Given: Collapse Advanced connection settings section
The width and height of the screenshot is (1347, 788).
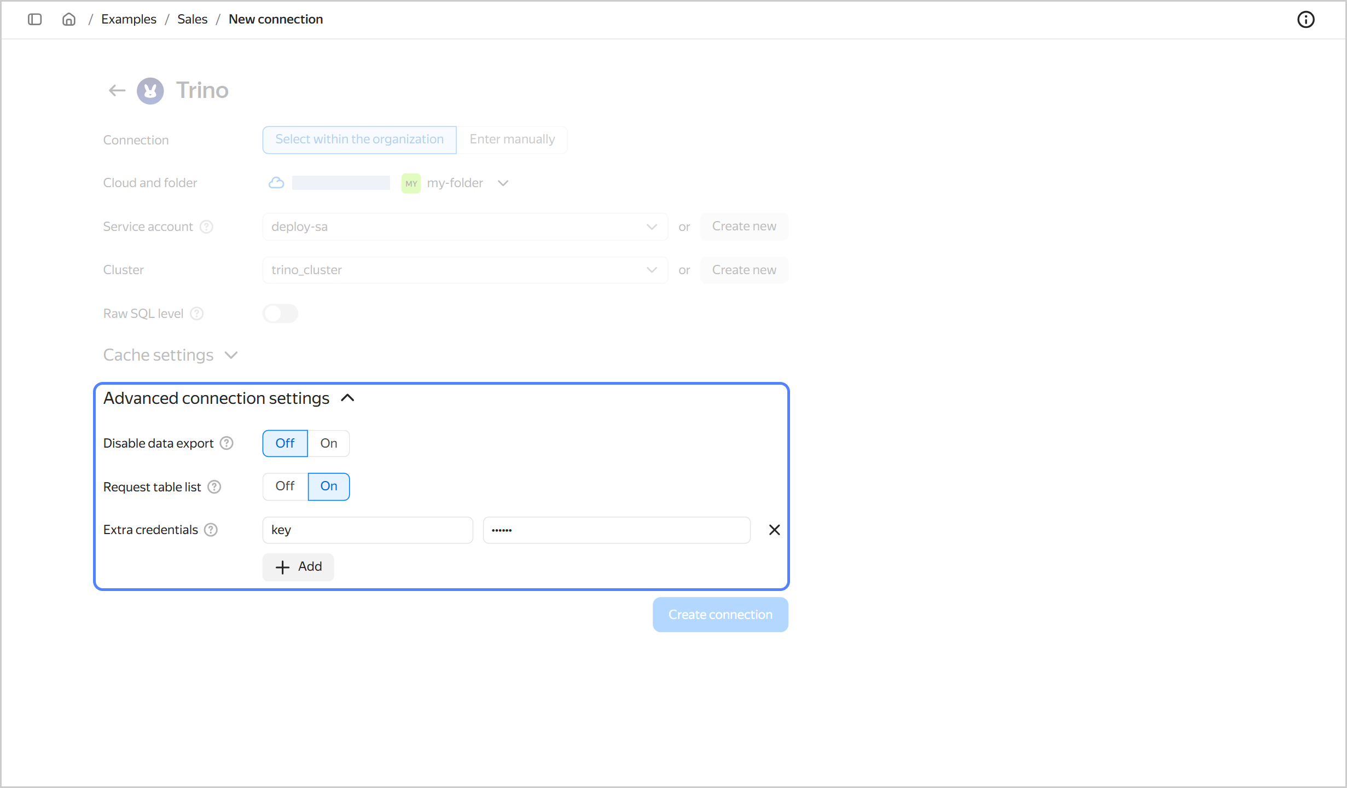Looking at the screenshot, I should pyautogui.click(x=230, y=398).
